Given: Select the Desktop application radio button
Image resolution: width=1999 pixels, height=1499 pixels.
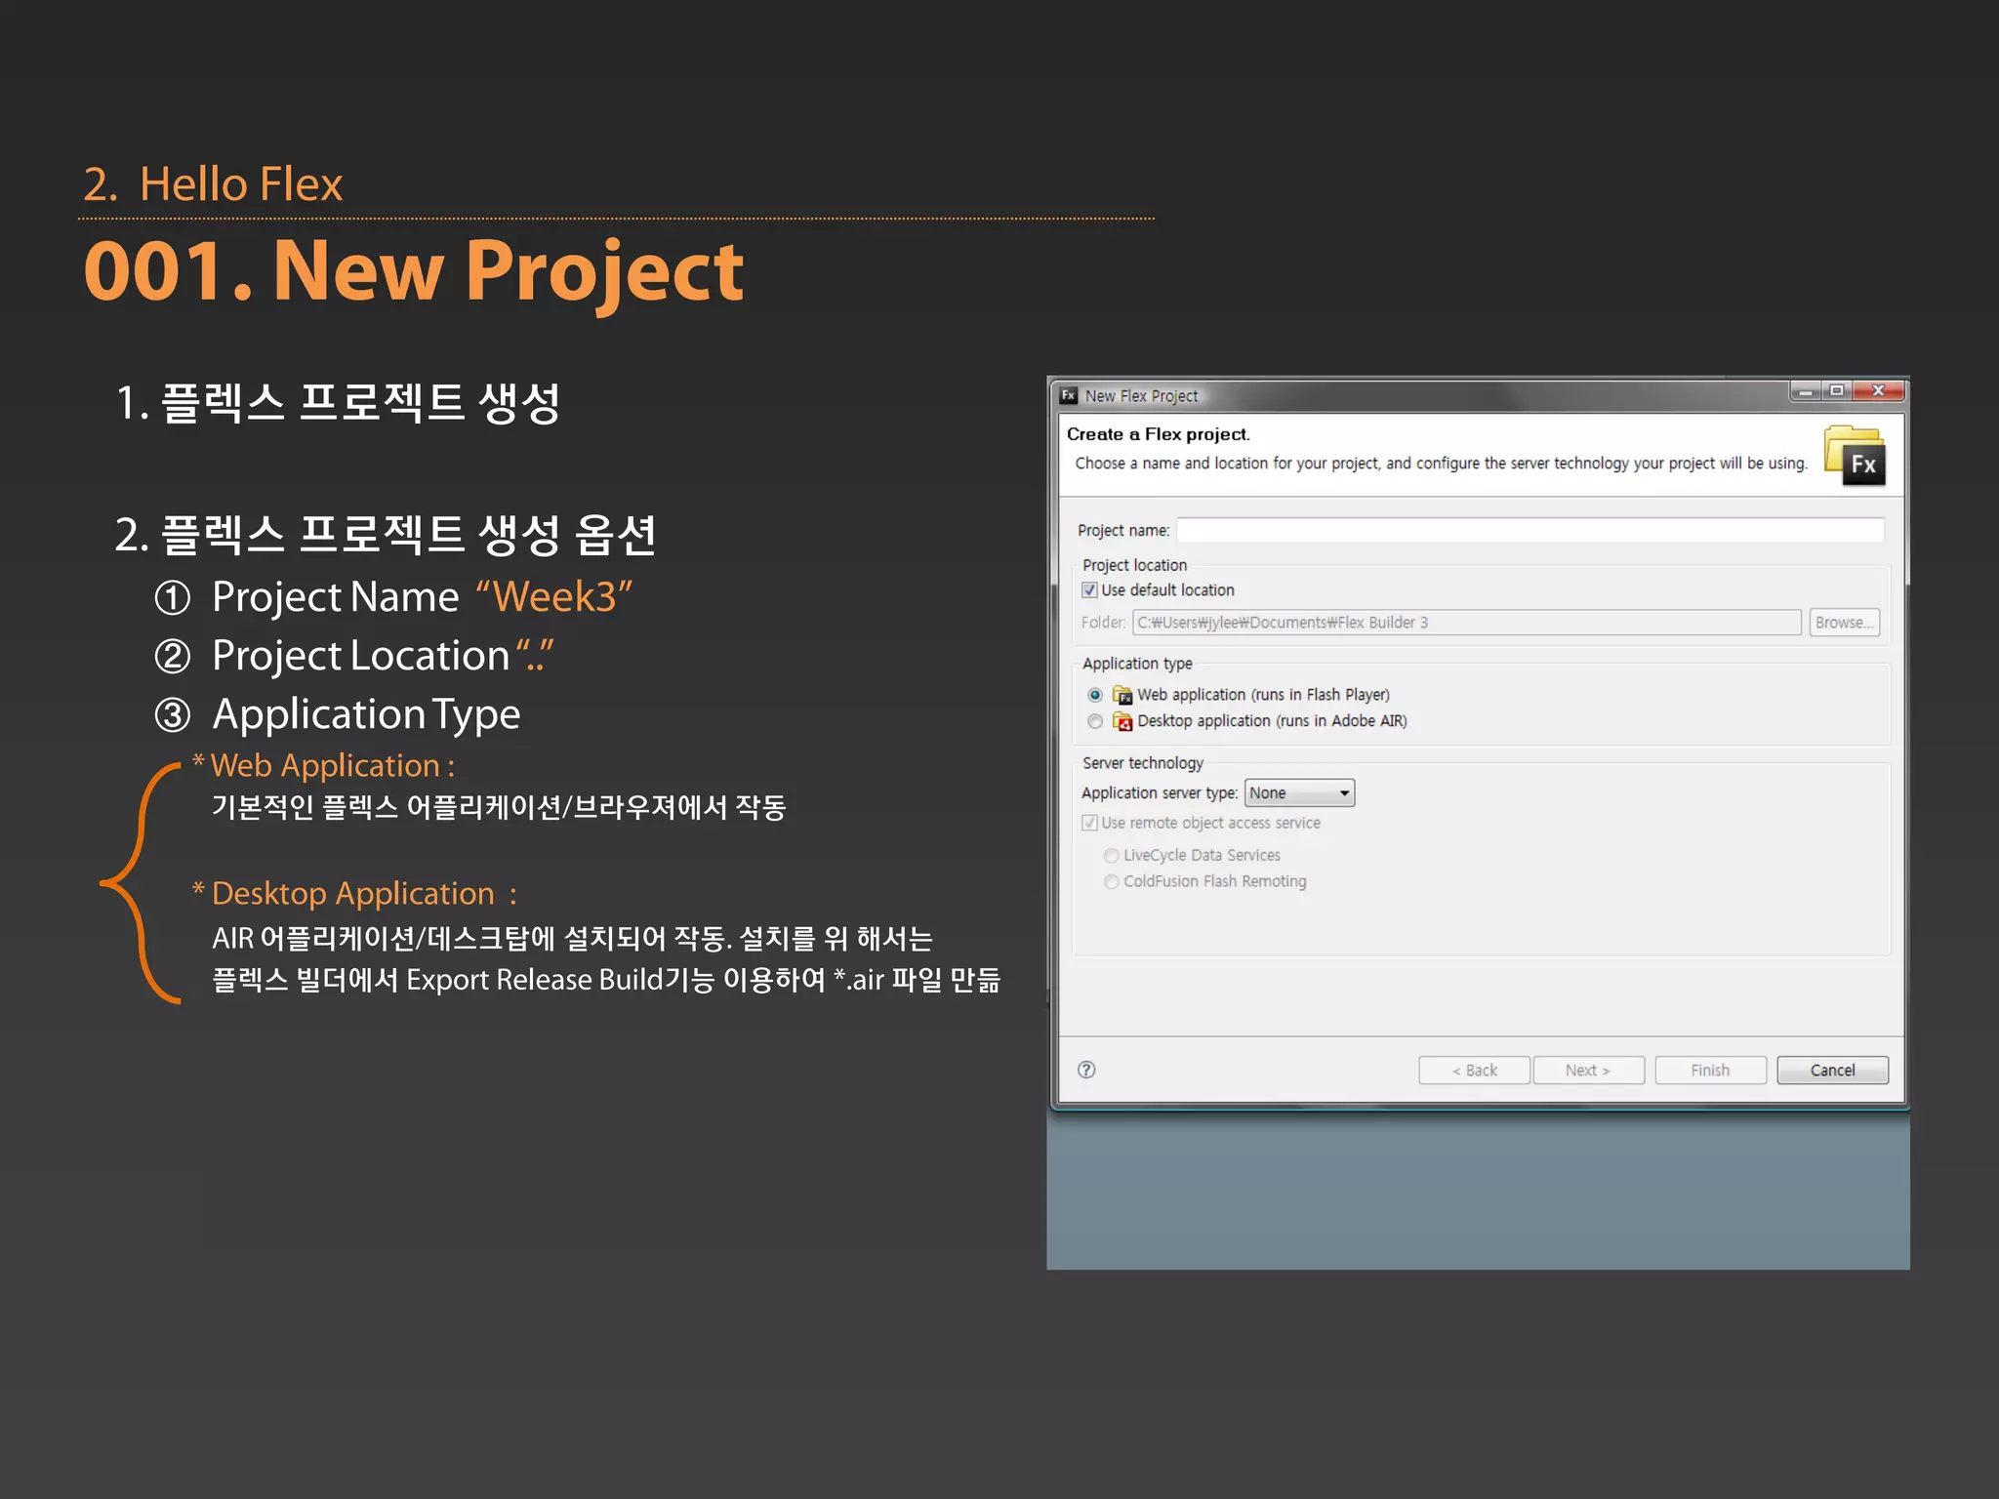Looking at the screenshot, I should pyautogui.click(x=1095, y=721).
